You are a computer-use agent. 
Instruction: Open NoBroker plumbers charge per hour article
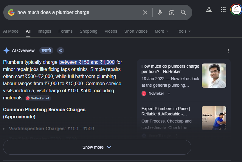click(x=170, y=69)
